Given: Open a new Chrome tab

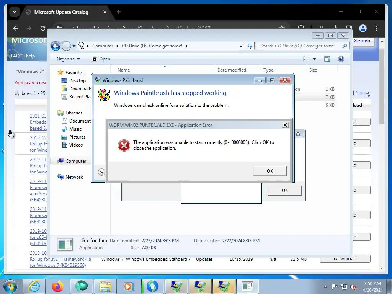Looking at the screenshot, I should pos(119,12).
